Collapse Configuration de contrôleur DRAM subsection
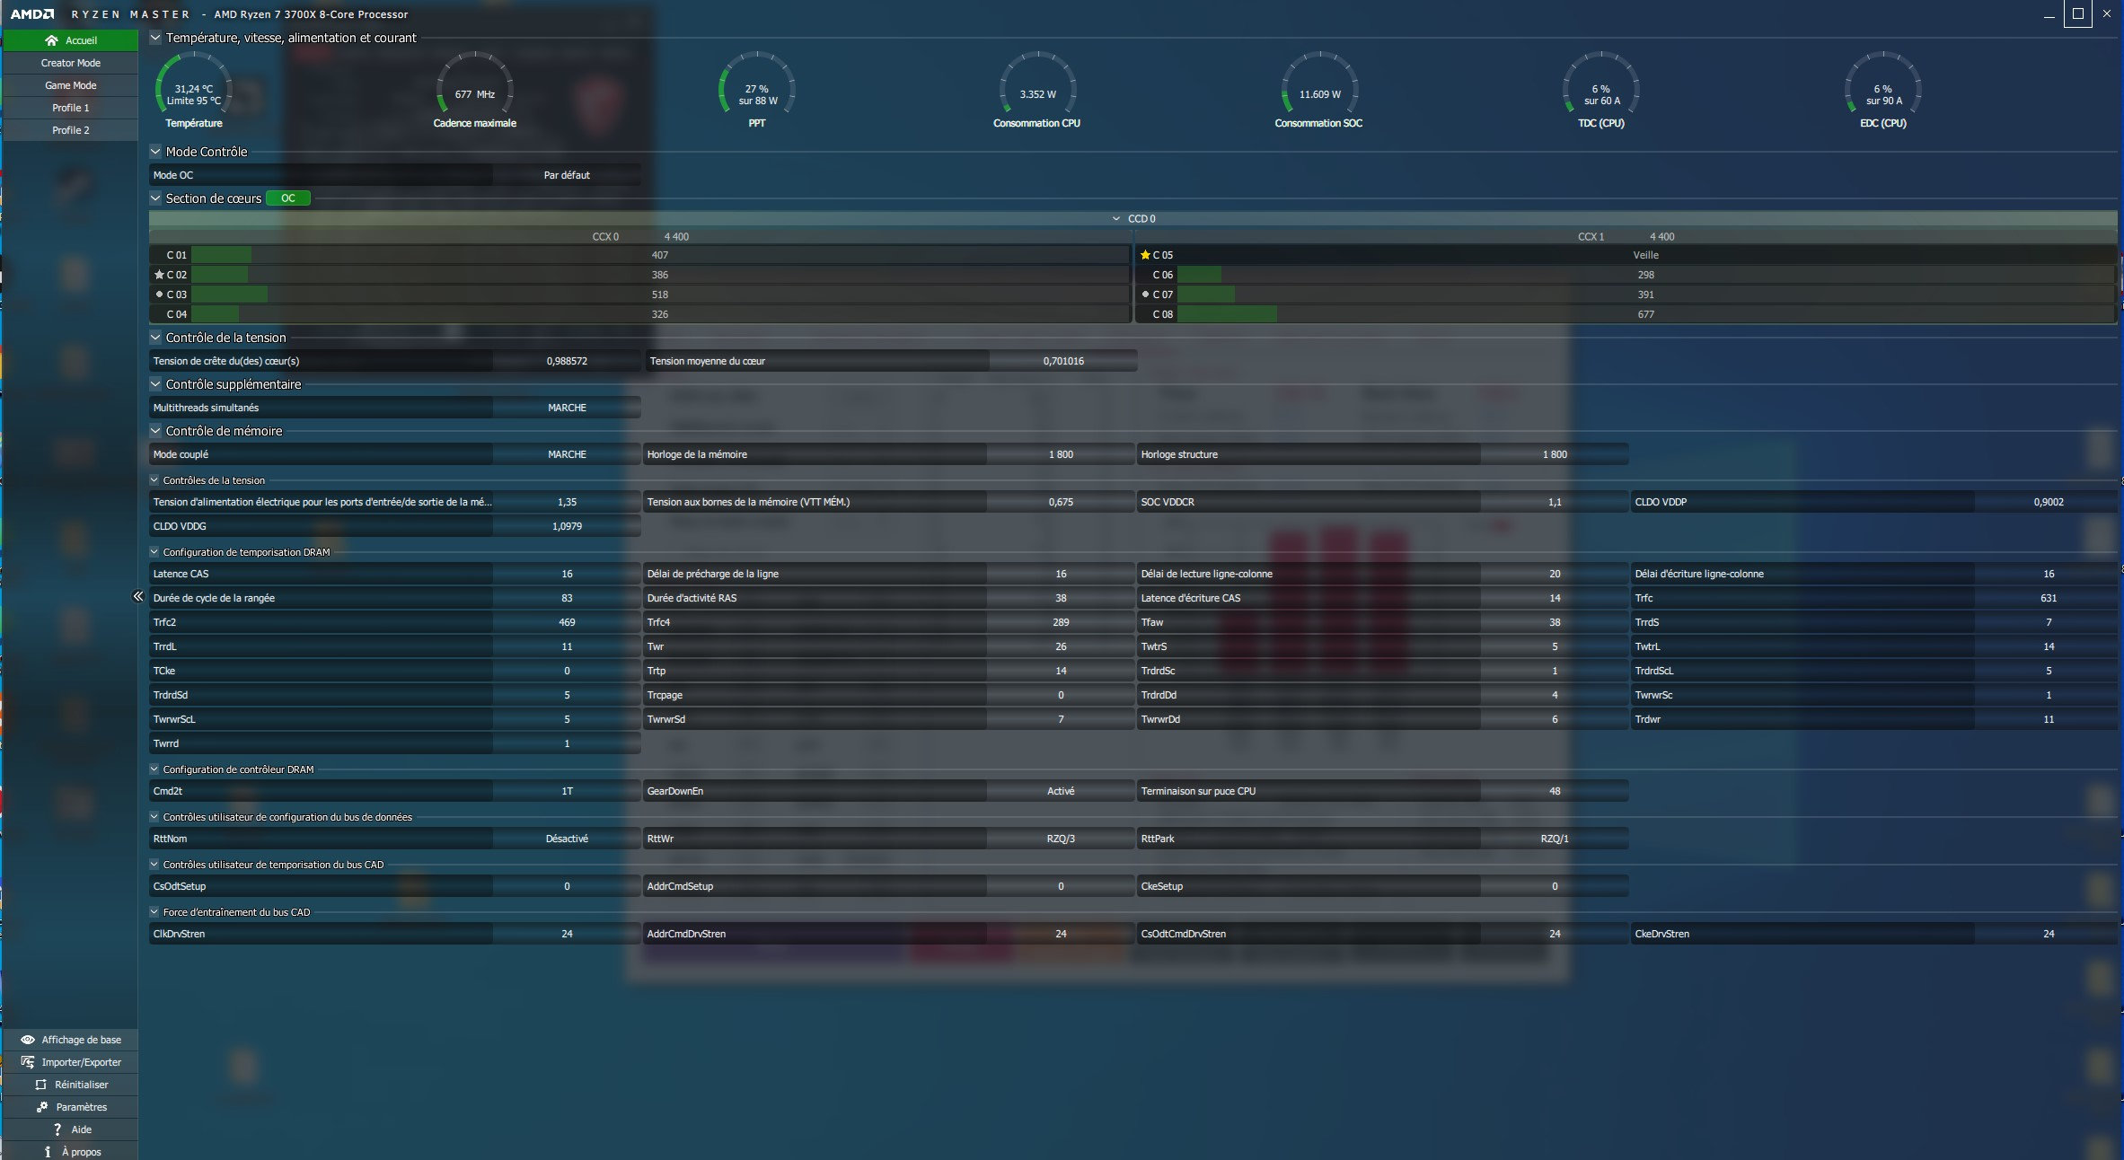 [x=154, y=769]
